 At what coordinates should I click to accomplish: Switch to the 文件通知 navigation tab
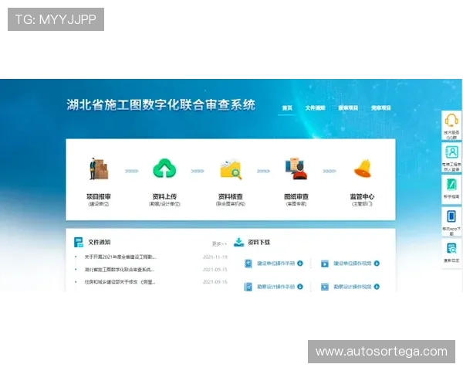(315, 108)
